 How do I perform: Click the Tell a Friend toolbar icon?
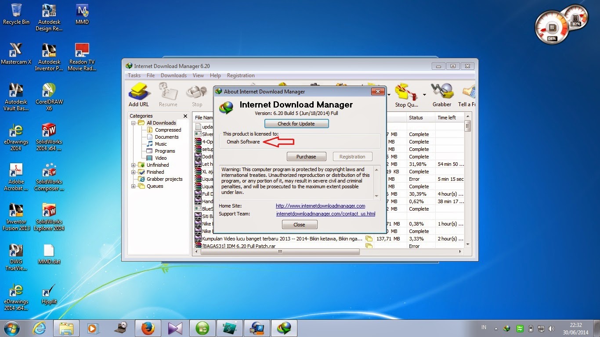click(466, 95)
